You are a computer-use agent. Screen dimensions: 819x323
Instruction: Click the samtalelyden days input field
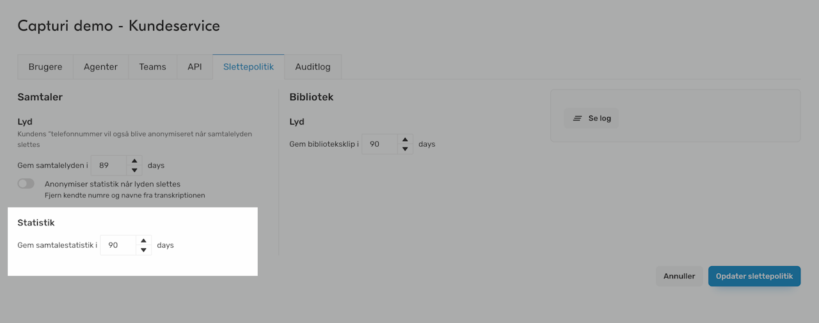click(x=109, y=165)
